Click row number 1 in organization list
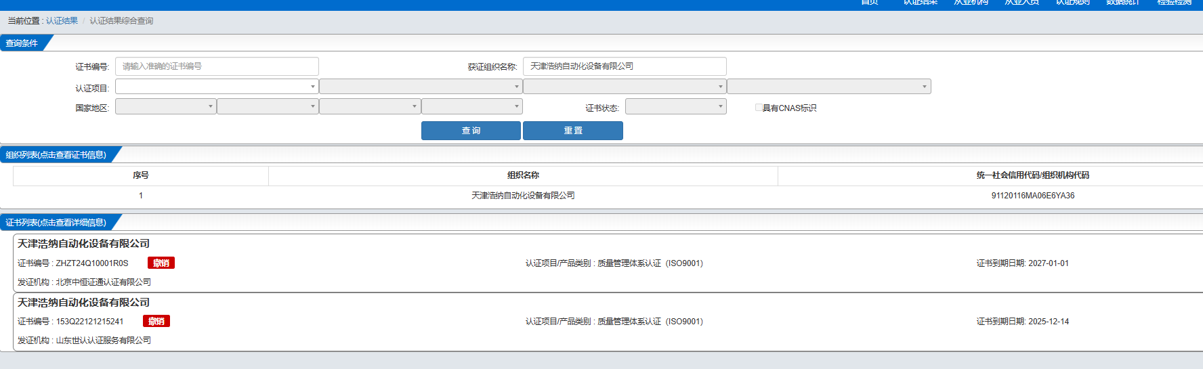 (x=141, y=196)
